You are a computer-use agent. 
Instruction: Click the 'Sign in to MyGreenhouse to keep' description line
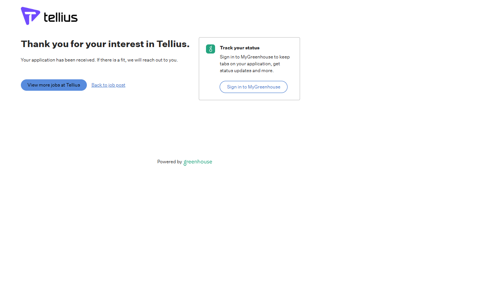click(255, 57)
